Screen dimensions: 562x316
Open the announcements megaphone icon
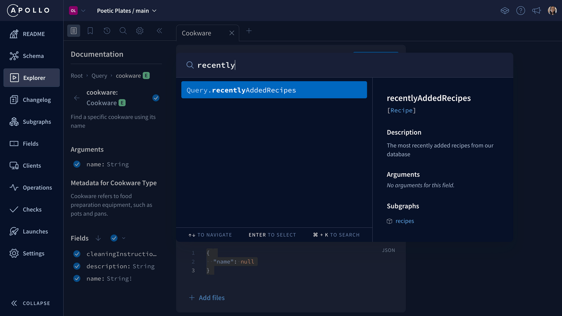[537, 11]
